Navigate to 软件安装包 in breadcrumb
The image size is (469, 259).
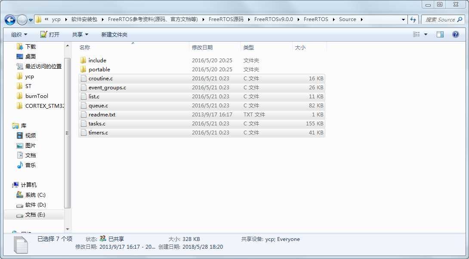pyautogui.click(x=84, y=19)
